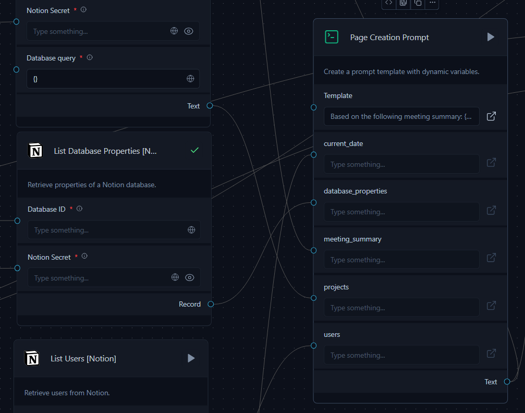Click Page Creation Prompt's Text output handle
This screenshot has width=525, height=413.
point(507,382)
